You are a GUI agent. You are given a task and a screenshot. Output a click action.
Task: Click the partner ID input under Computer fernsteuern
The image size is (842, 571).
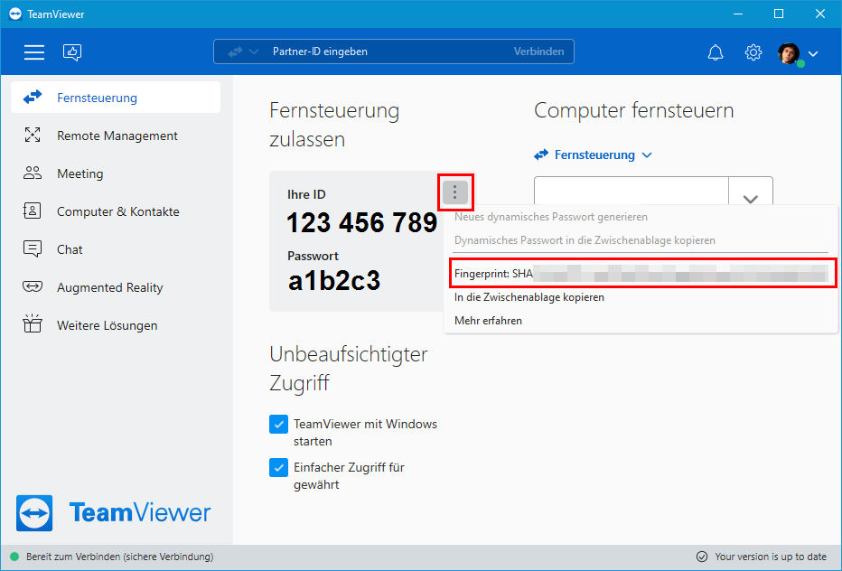(x=631, y=191)
